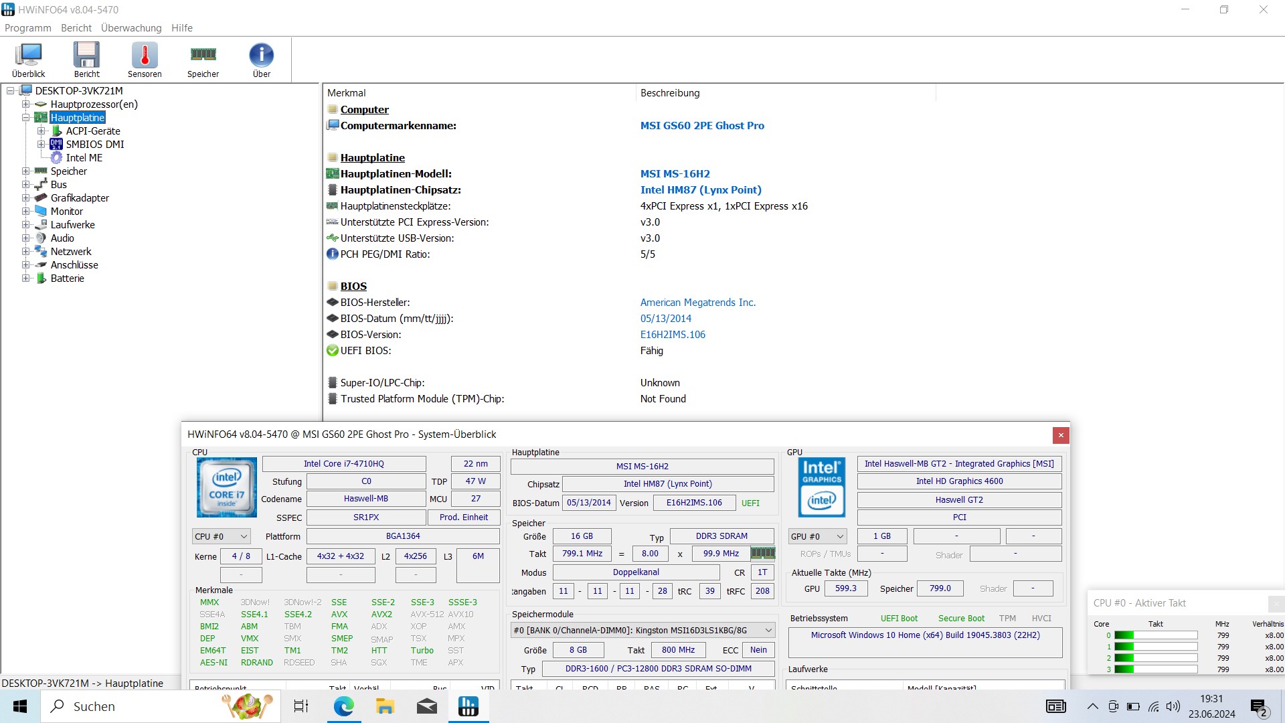
Task: Click the Intel Graphics logo
Action: point(821,487)
